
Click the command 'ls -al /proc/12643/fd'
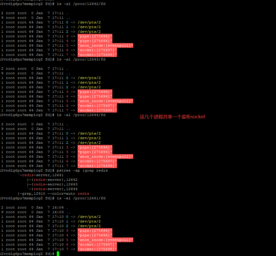coord(81,59)
